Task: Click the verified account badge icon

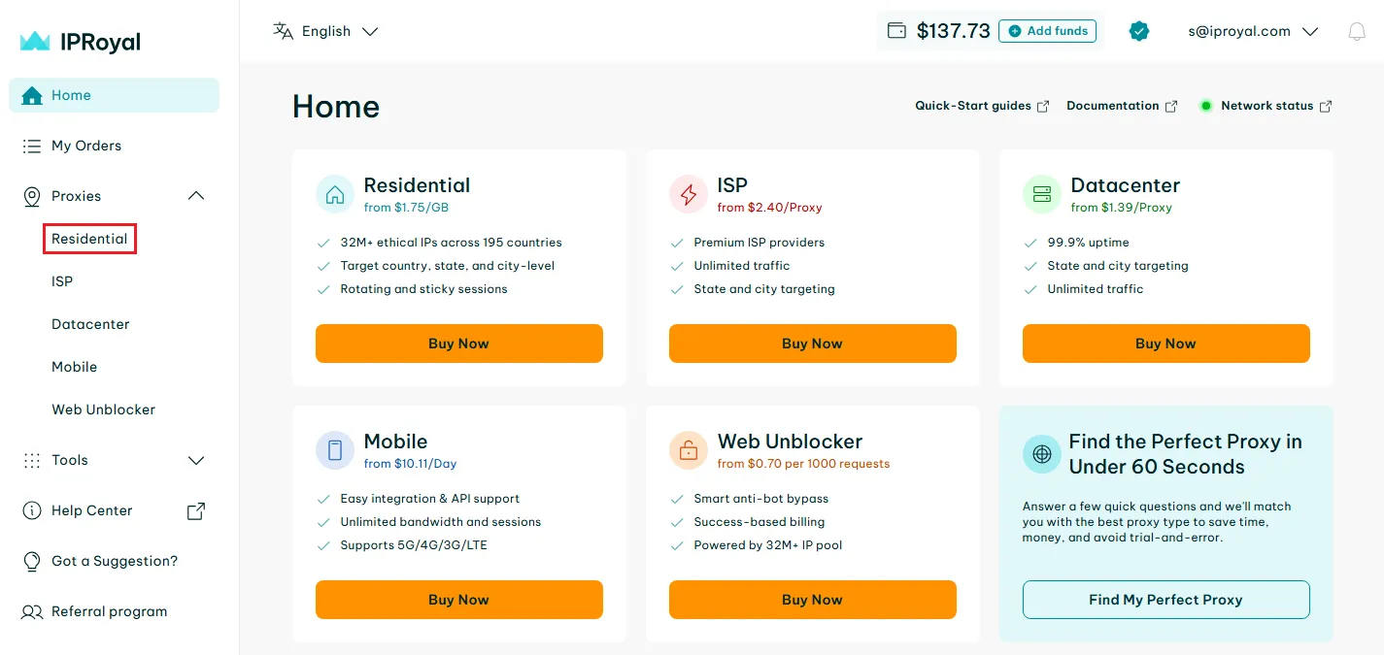Action: 1139,31
